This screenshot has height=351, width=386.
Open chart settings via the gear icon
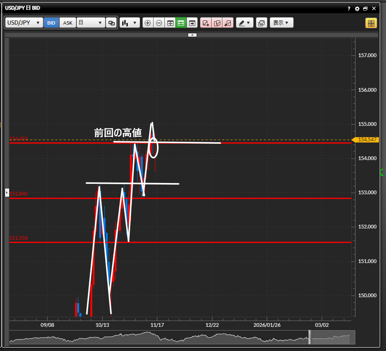click(x=357, y=8)
